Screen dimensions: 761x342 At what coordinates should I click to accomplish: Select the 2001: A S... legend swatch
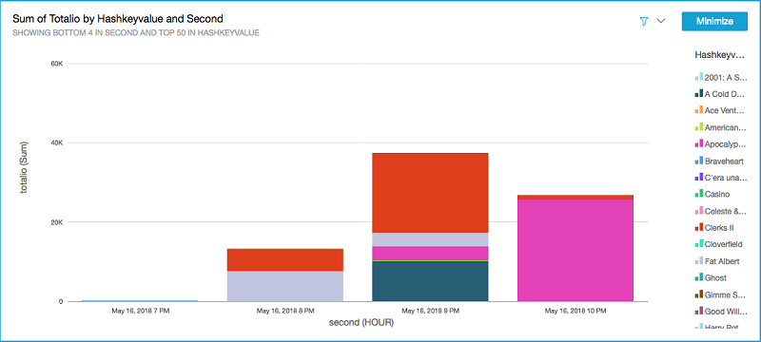[x=699, y=77]
